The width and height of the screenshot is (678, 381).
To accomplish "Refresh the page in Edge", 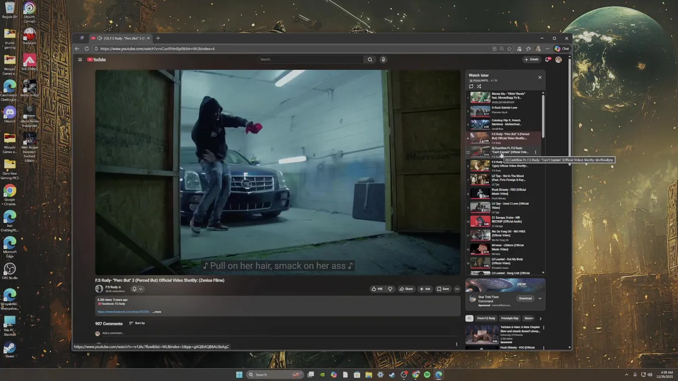I will pyautogui.click(x=87, y=49).
